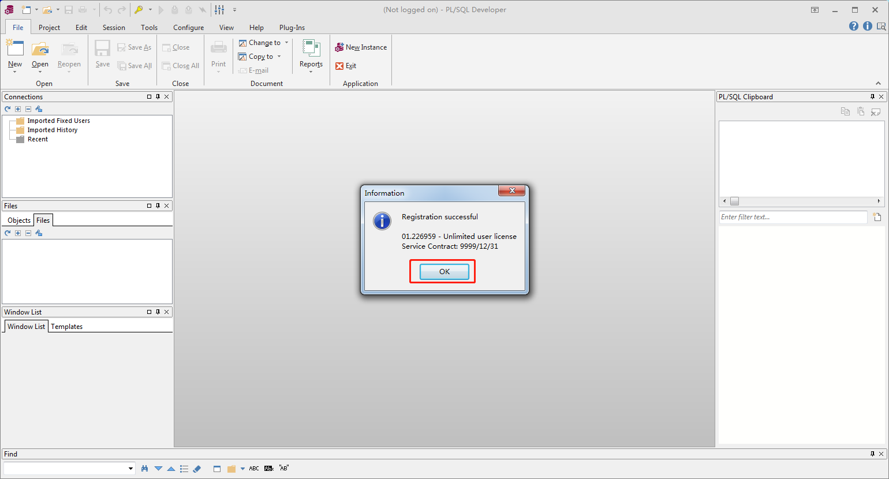Screen dimensions: 889x479
Task: Click the PL/SQL Developer database icon in the title bar
Action: click(x=9, y=10)
